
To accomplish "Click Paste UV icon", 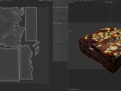I will [x=54, y=47].
